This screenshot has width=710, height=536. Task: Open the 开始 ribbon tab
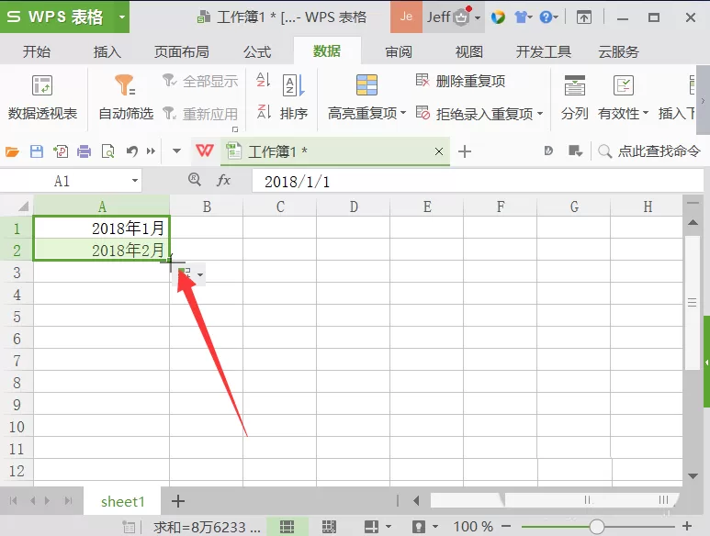pyautogui.click(x=37, y=51)
